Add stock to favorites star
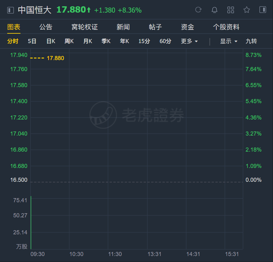Image resolution: width=273 pixels, height=262 pixels. tap(247, 10)
